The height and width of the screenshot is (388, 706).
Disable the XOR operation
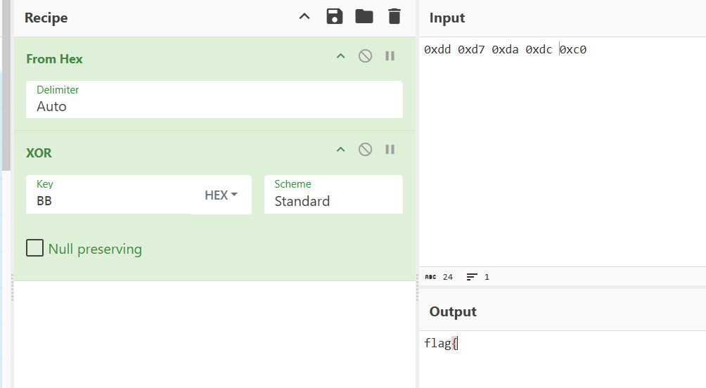[365, 150]
